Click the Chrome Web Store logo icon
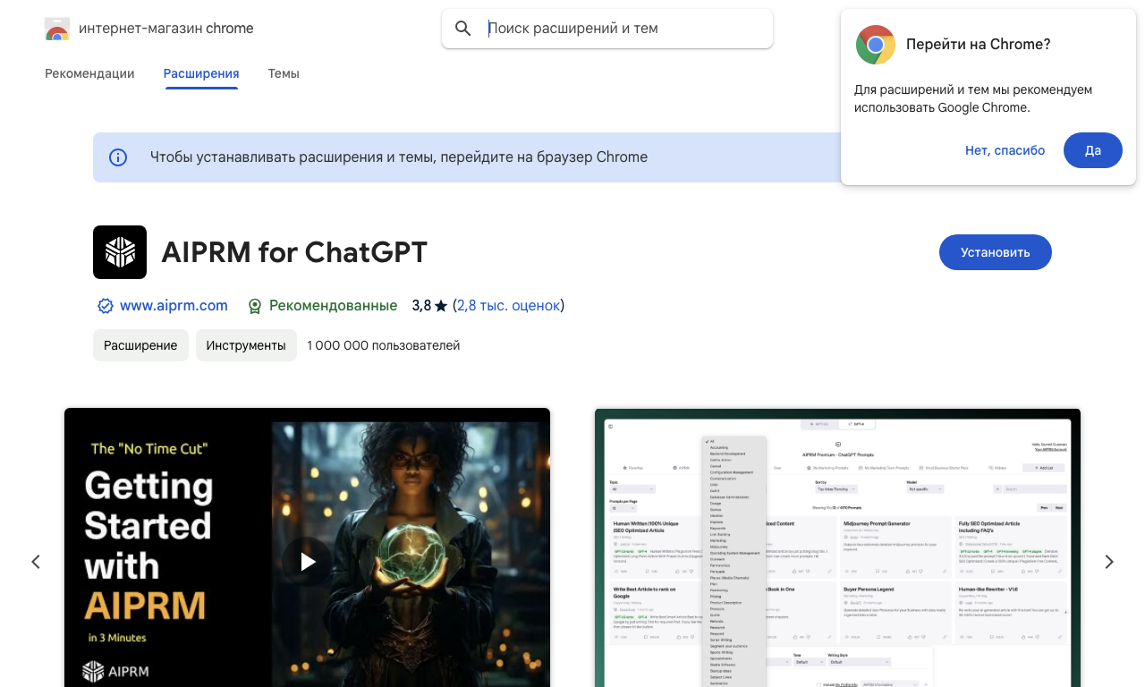Screen dimensions: 1145x687 [57, 30]
